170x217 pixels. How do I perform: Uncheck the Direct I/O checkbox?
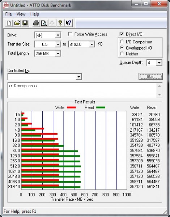tap(122, 34)
